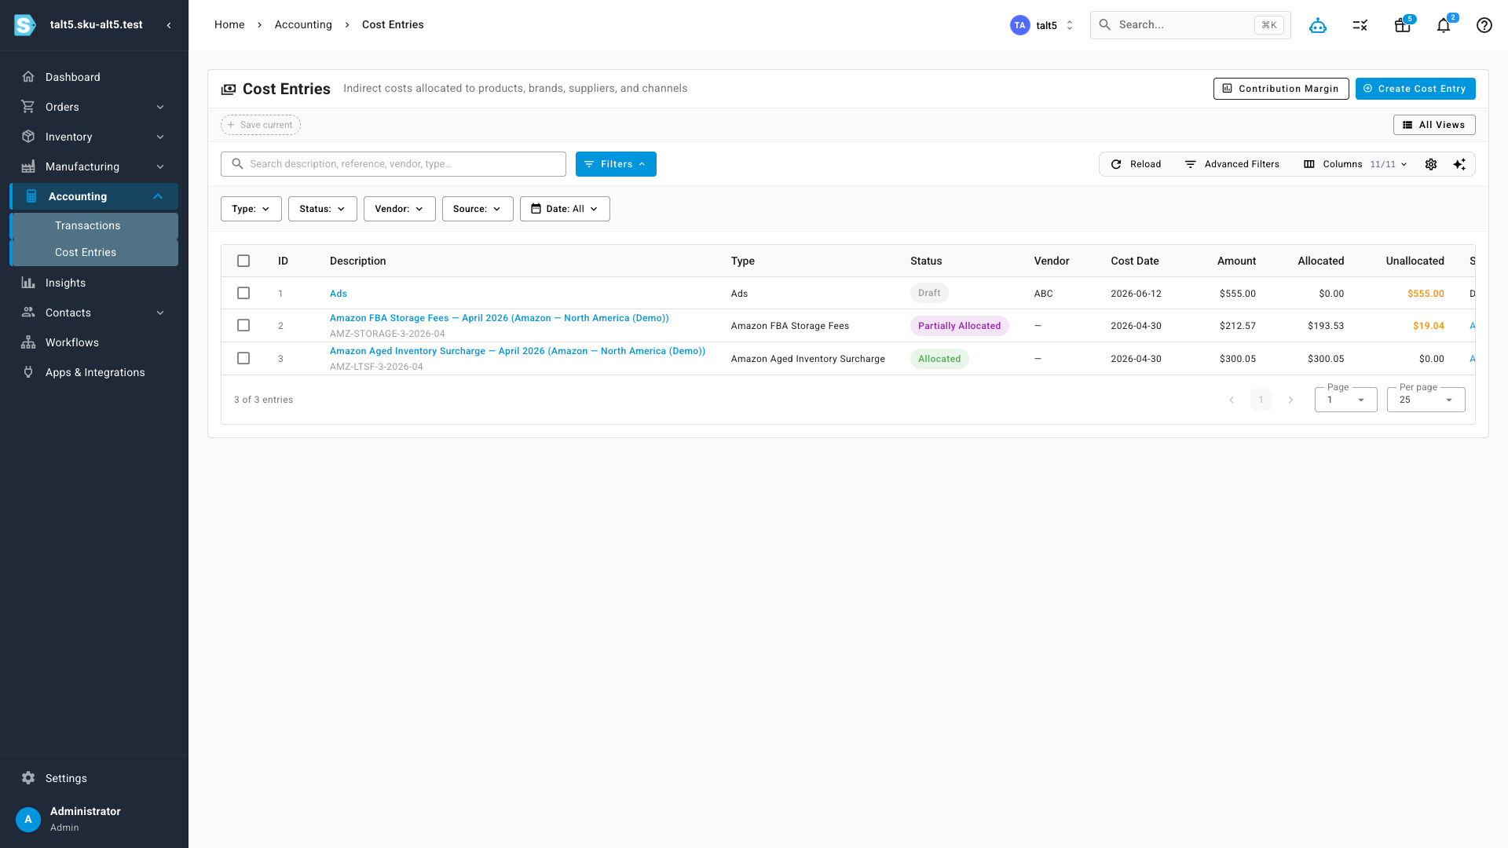Click Save current view button
The width and height of the screenshot is (1508, 848).
click(x=261, y=125)
